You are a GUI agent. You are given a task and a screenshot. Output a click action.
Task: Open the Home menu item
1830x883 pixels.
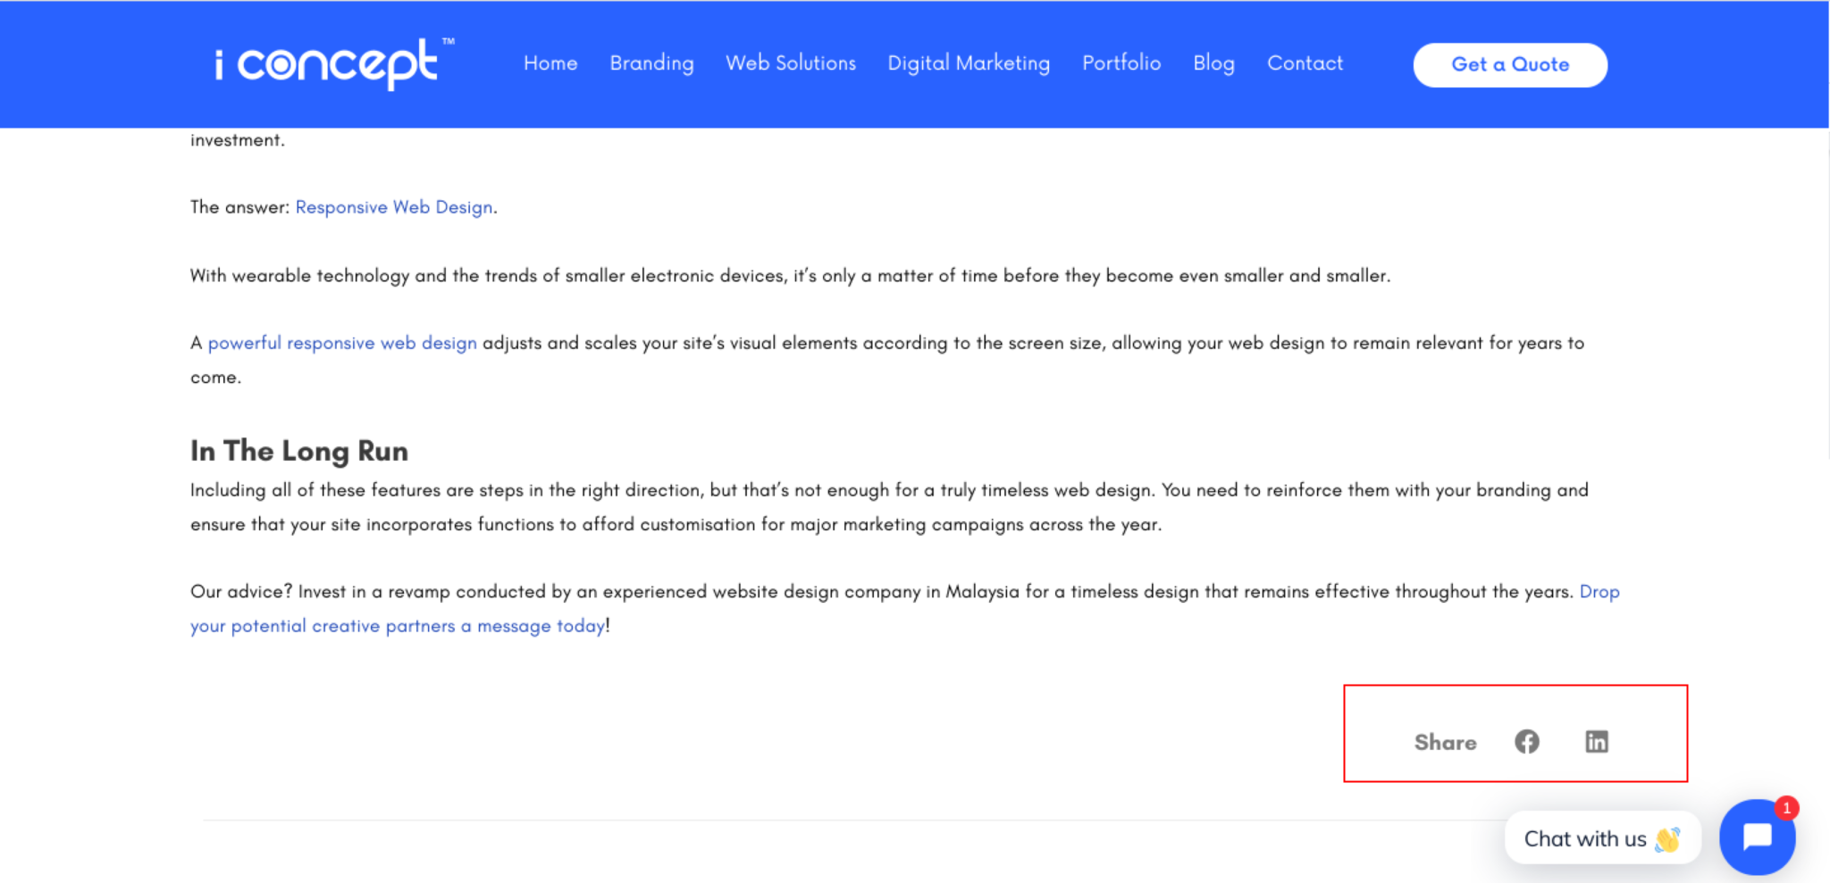(550, 63)
